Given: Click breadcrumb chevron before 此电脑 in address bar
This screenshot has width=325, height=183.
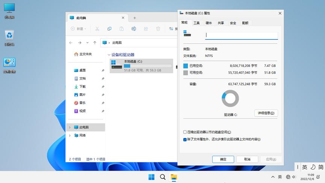Looking at the screenshot, I should coord(109,43).
